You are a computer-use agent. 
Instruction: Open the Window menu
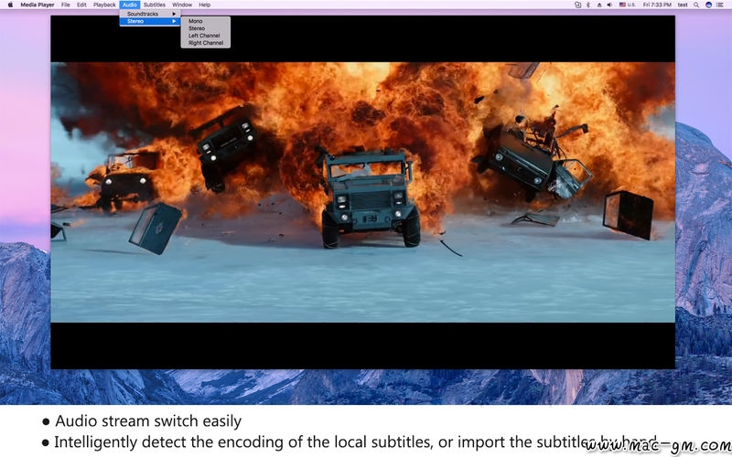tap(182, 5)
